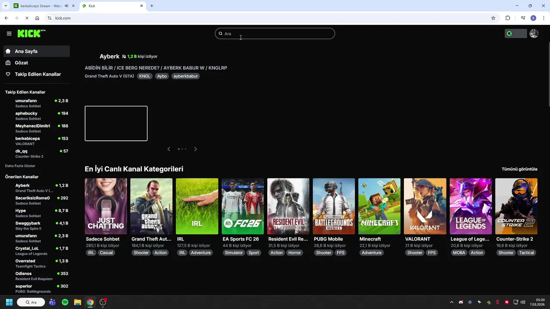This screenshot has width=550, height=309.
Task: Focus the Ara search field
Action: [x=275, y=33]
